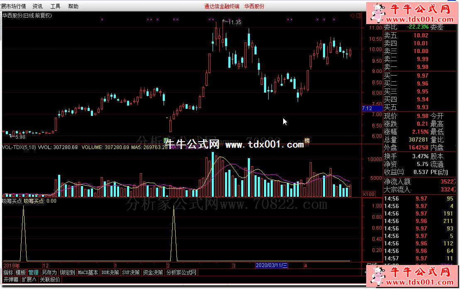Click the 通达信金融终端 title text
Viewport: 460px width, 289px height.
(x=222, y=6)
